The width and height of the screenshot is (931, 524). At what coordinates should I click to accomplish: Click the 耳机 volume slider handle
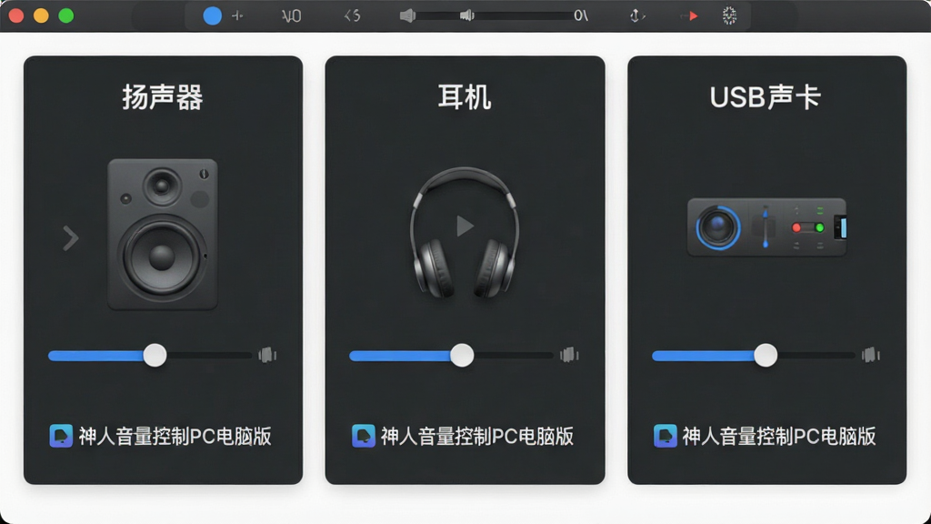[462, 356]
